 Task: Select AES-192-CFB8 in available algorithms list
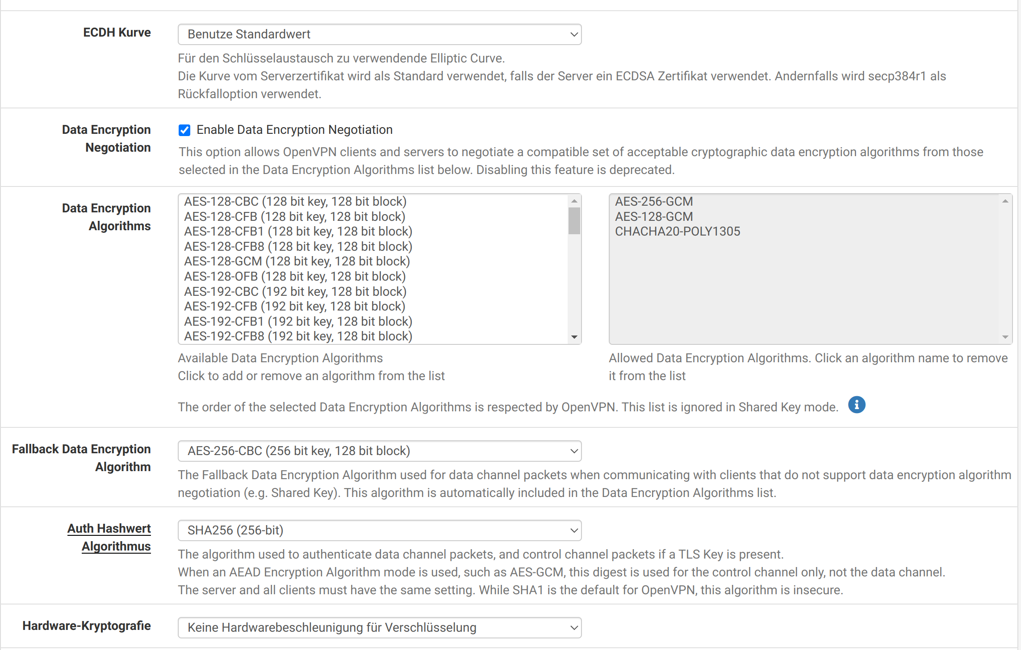coord(298,336)
